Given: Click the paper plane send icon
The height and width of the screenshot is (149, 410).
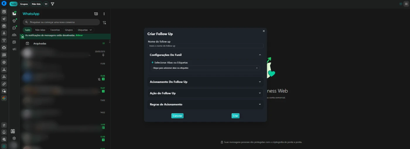Looking at the screenshot, I should (4, 19).
